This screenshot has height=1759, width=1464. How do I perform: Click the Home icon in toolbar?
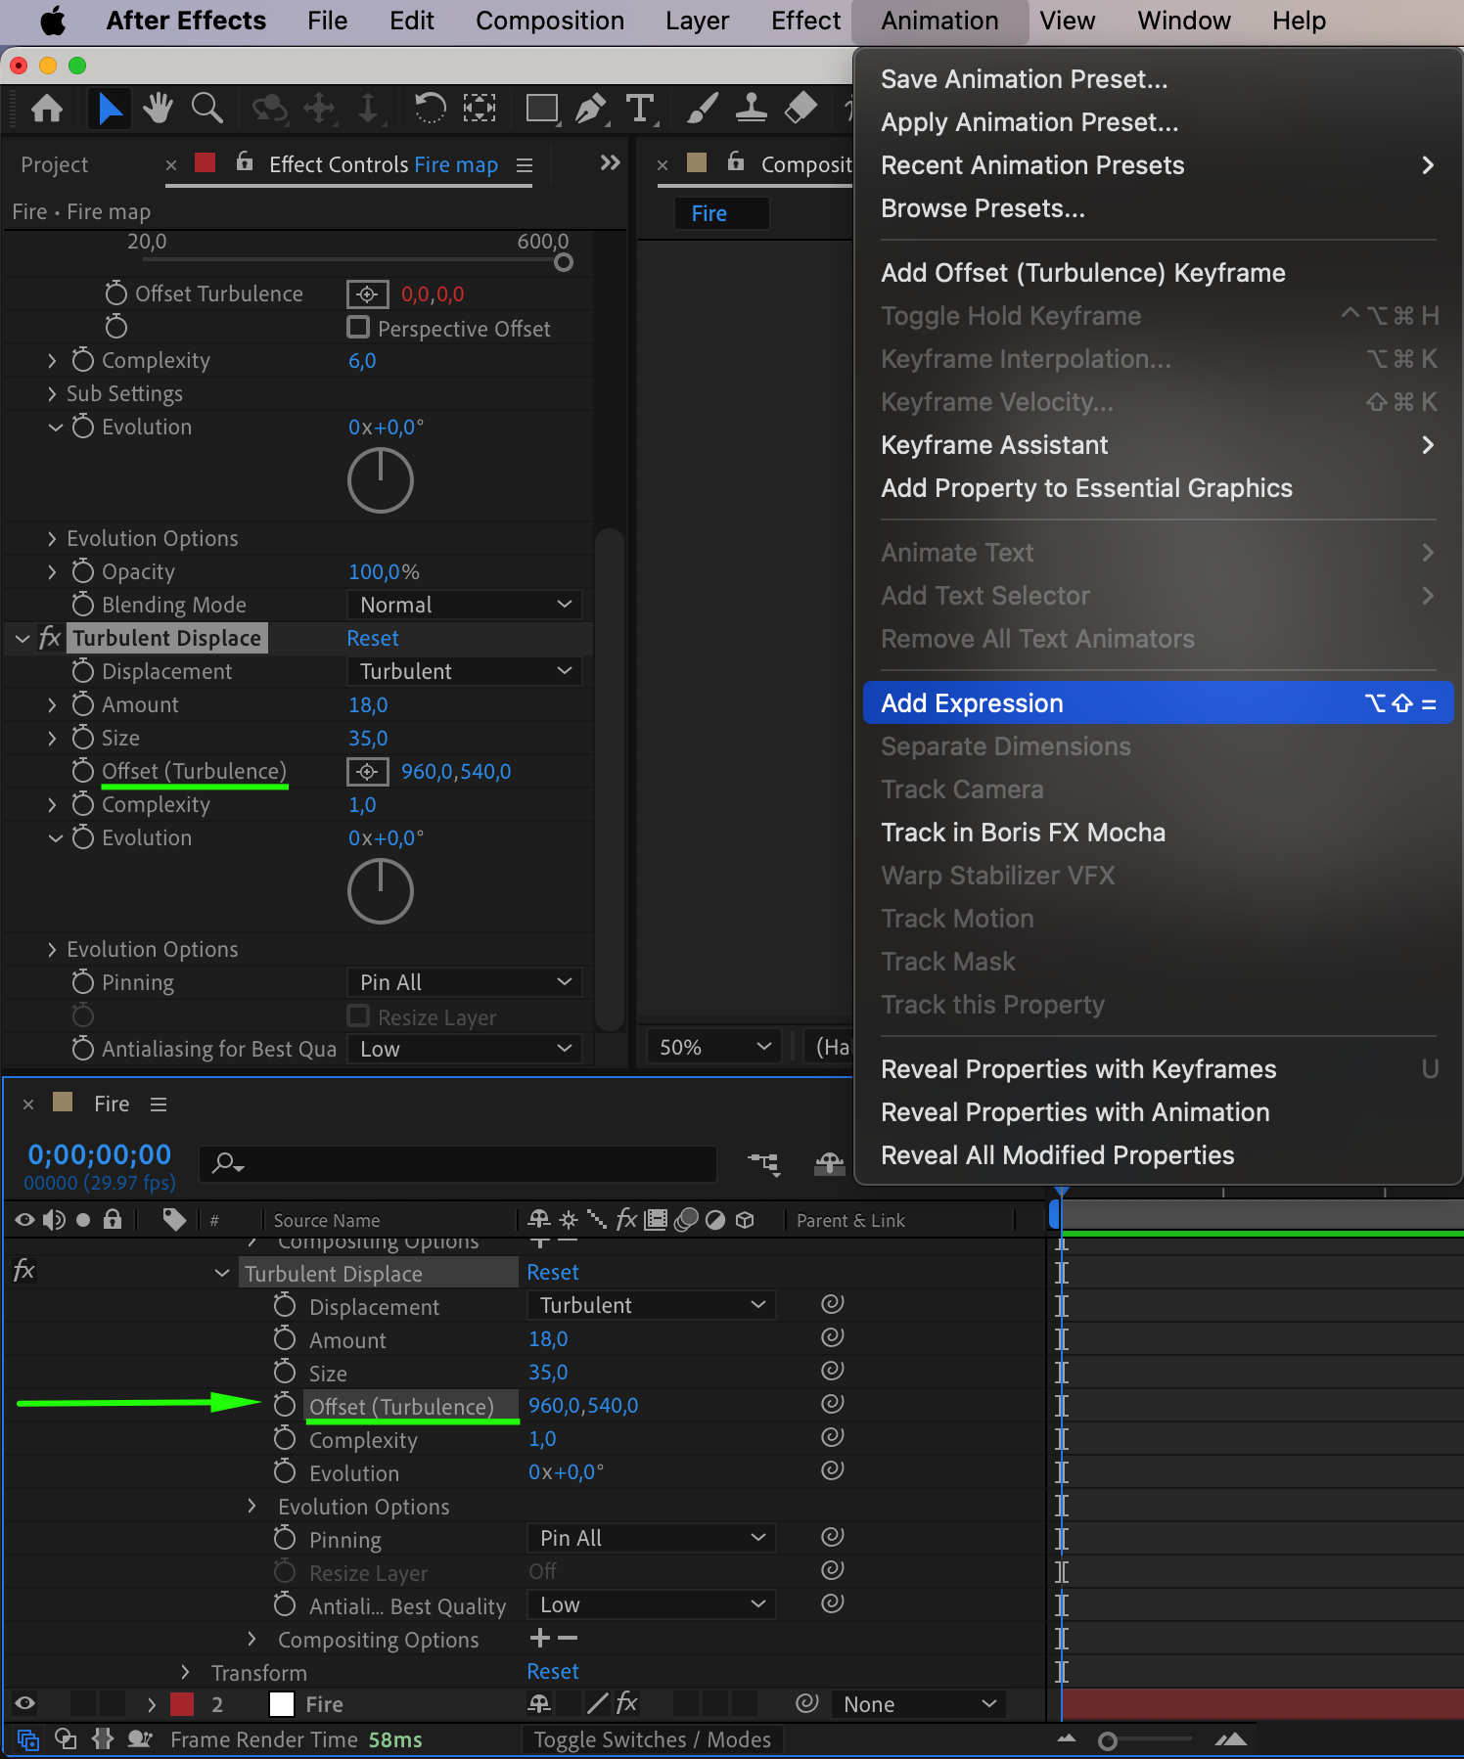47,108
